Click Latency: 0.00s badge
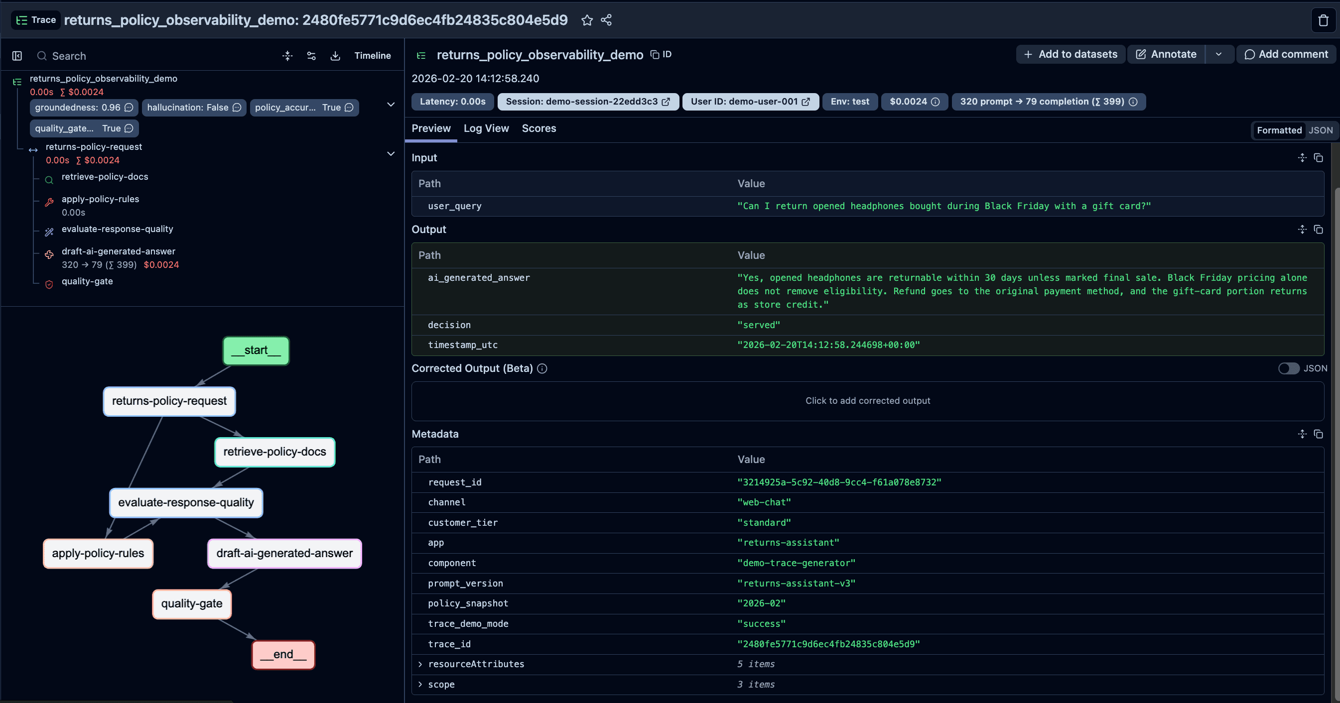Screen dimensions: 1340x703 click(x=453, y=102)
